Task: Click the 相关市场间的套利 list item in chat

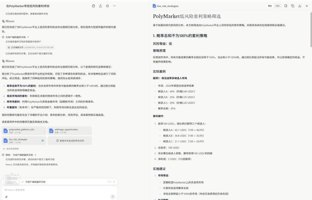Action: pyautogui.click(x=44, y=96)
